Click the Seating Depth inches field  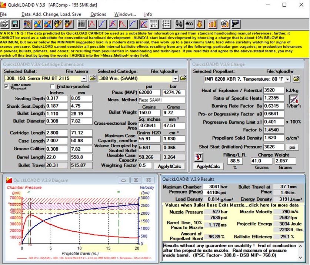click(57, 98)
